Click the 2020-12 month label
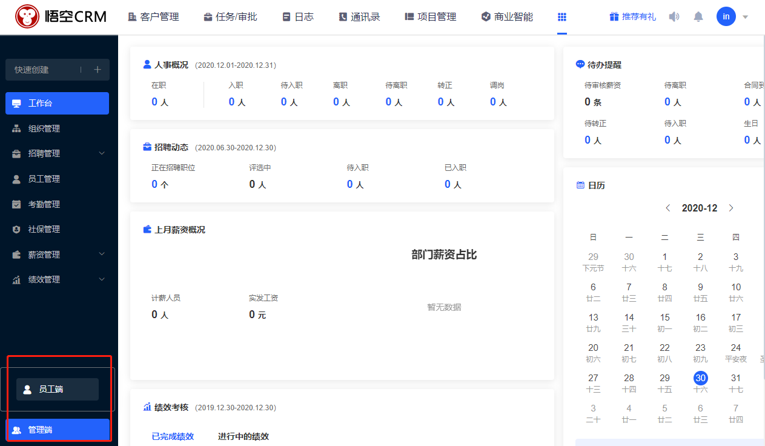This screenshot has height=446, width=765. point(700,208)
